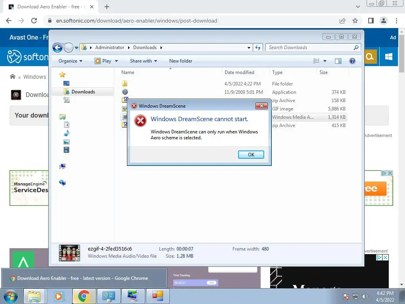Open the Windows Start button
The height and width of the screenshot is (304, 405).
(11, 296)
